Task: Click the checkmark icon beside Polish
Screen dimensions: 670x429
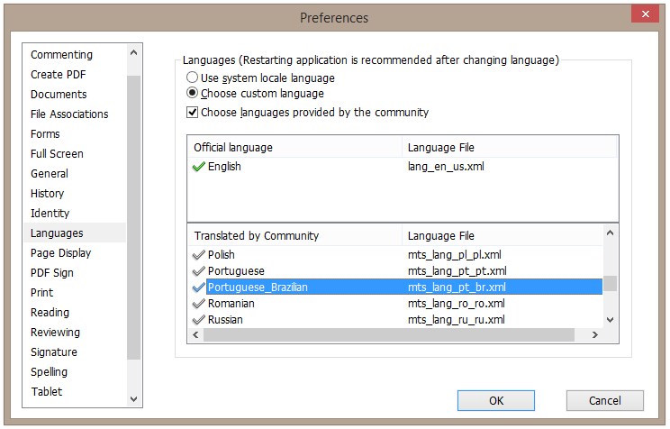Action: click(199, 255)
